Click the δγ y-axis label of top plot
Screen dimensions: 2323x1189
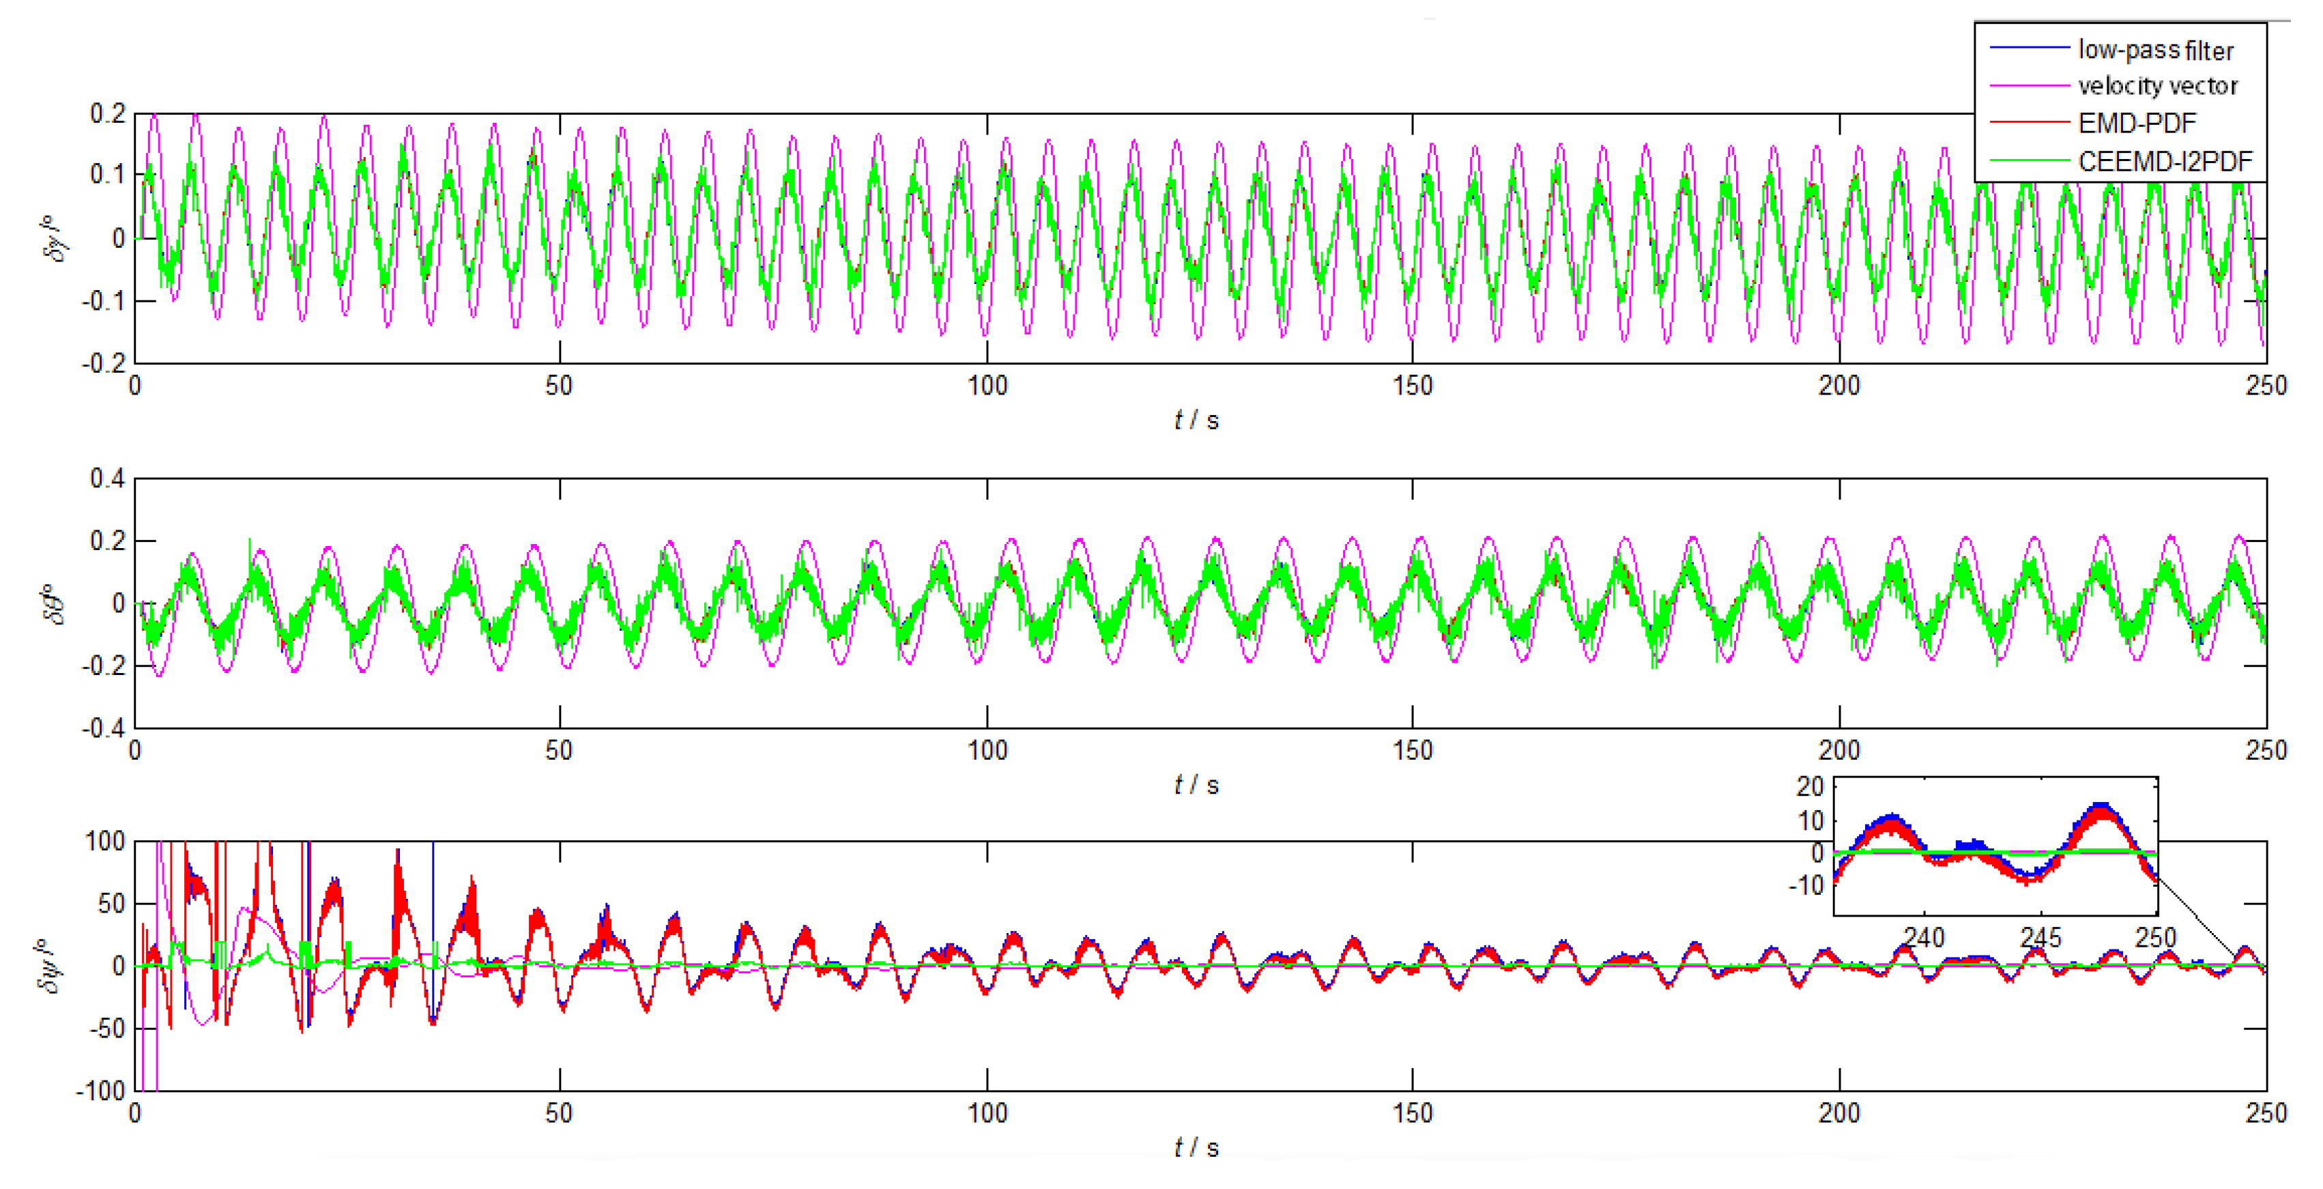54,238
